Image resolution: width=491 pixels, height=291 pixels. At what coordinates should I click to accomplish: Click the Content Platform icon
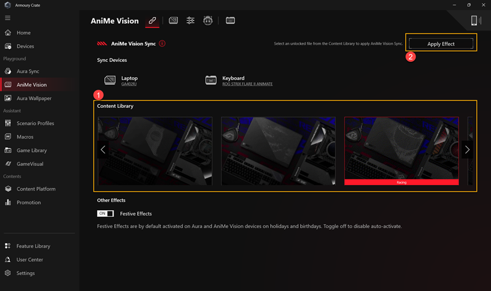click(8, 189)
